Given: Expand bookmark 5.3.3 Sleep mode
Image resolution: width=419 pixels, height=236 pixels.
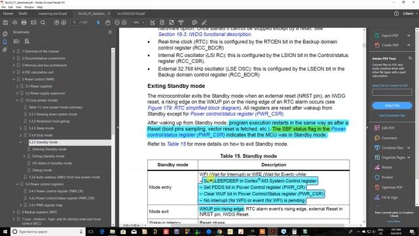Looking at the screenshot, I should click(x=21, y=128).
